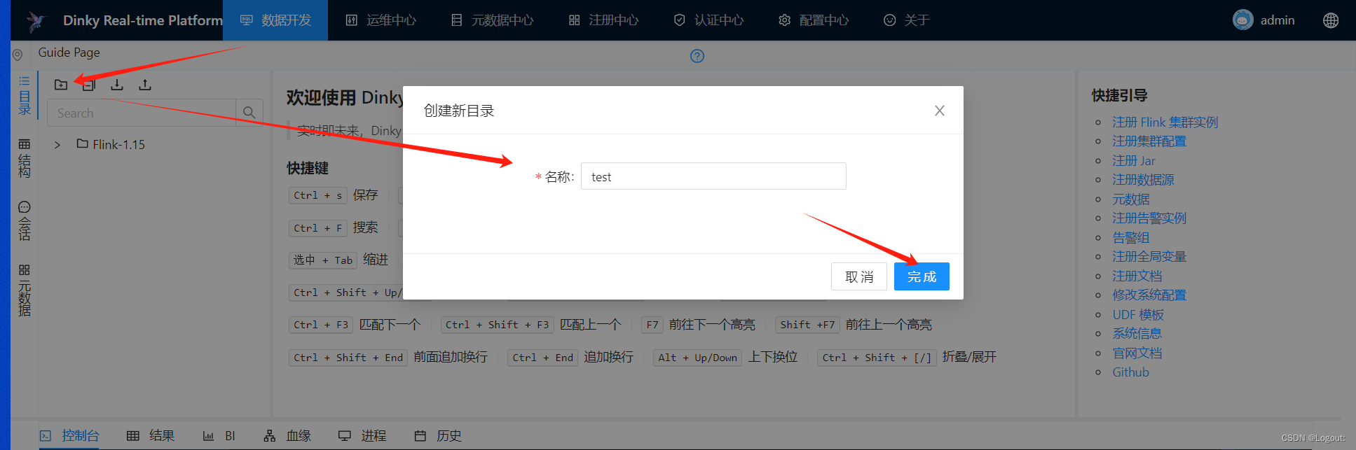
Task: Click the Ctrl + s shortcut key
Action: pyautogui.click(x=317, y=195)
